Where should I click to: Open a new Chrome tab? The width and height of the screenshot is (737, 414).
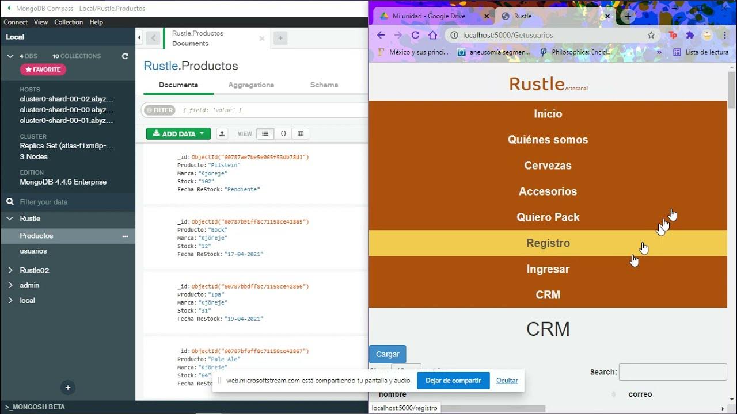click(628, 16)
